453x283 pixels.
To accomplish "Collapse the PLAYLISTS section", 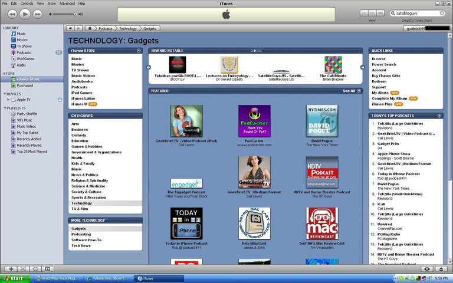I will (x=5, y=108).
